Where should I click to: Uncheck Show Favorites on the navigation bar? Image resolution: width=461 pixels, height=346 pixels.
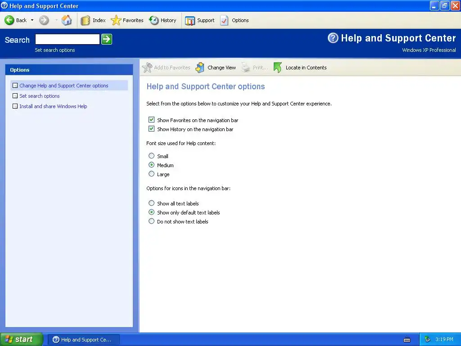click(151, 120)
